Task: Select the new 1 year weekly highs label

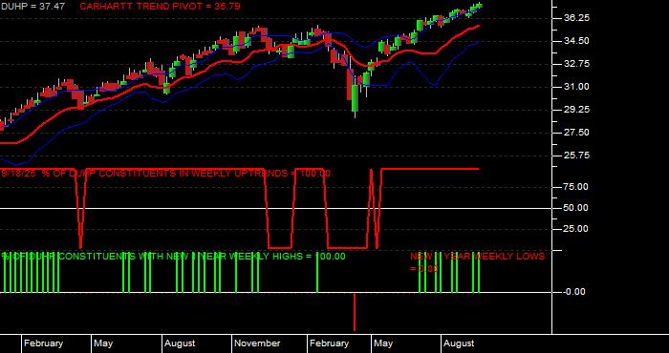Action: [x=173, y=257]
